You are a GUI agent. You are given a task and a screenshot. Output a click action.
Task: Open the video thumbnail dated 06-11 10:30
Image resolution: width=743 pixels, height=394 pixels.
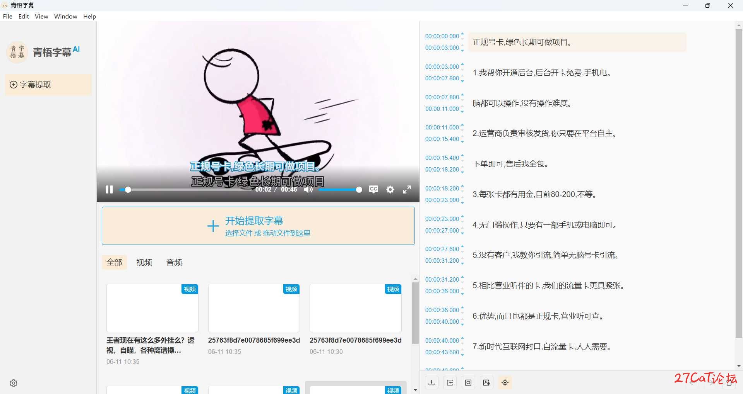tap(356, 308)
